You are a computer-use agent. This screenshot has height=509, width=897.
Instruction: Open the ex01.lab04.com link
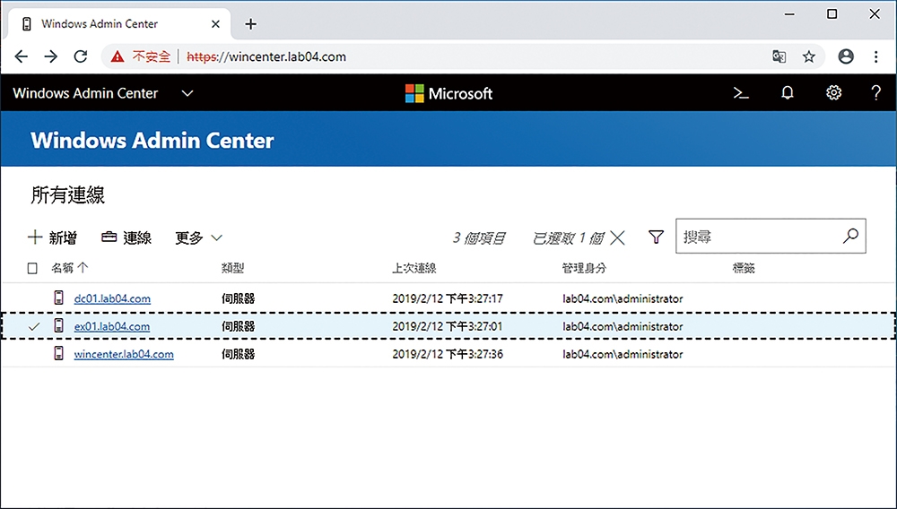click(x=112, y=326)
